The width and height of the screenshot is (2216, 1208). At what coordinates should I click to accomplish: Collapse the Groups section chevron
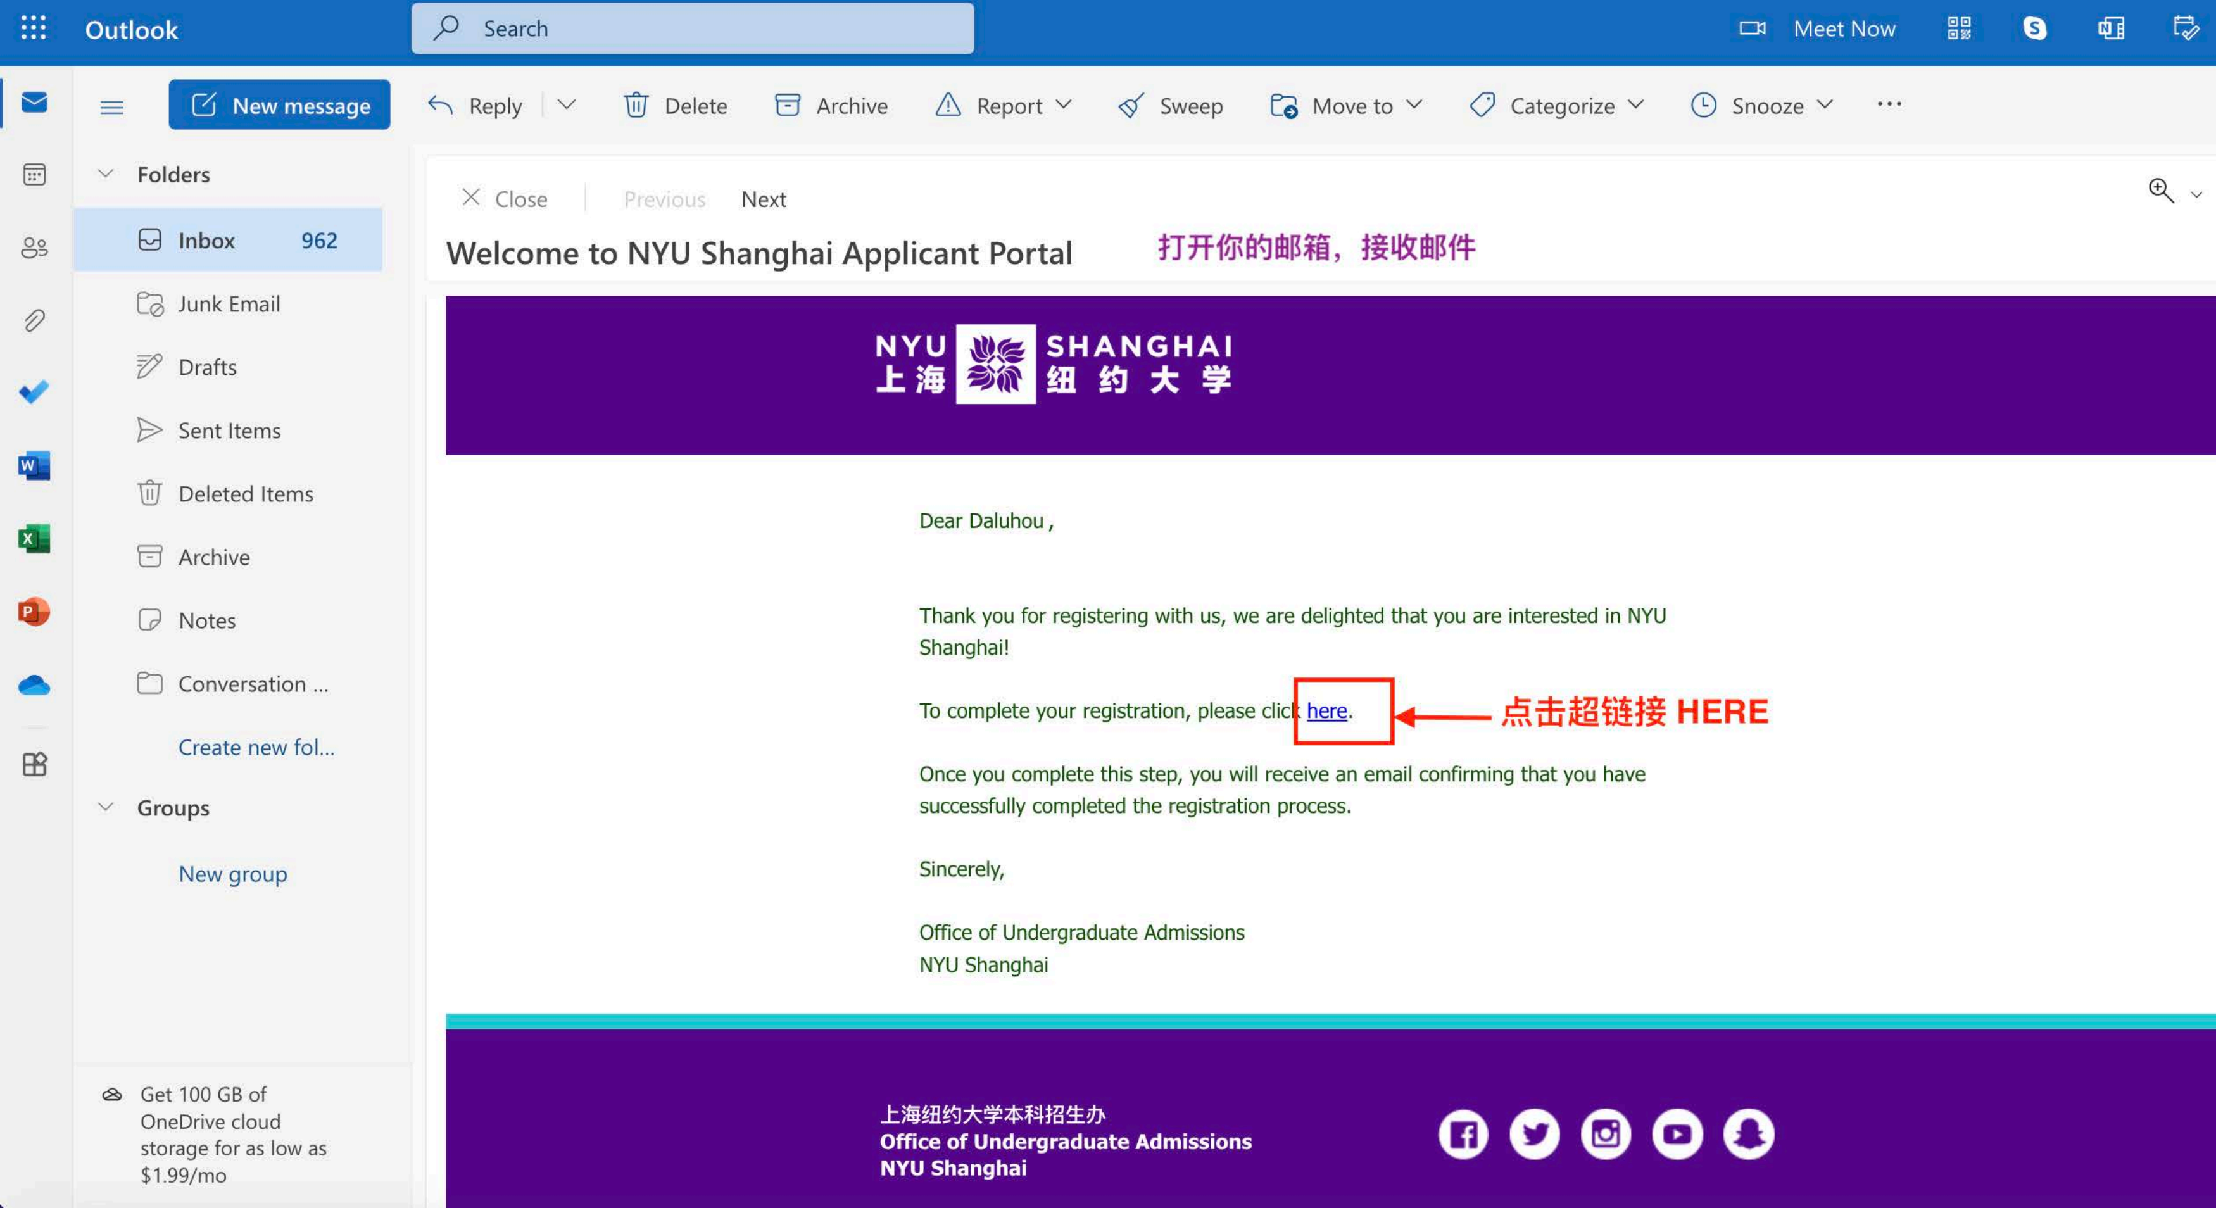pos(106,807)
